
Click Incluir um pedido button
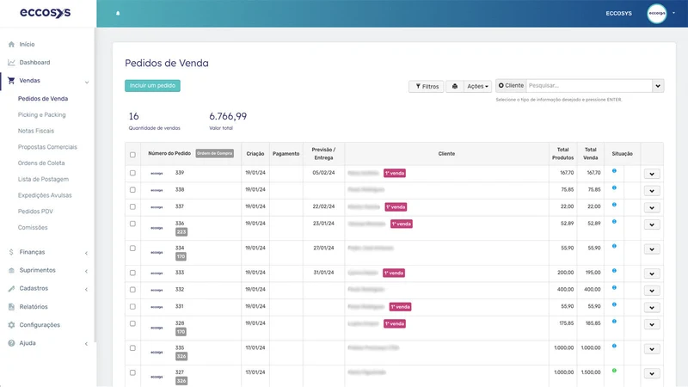point(152,85)
